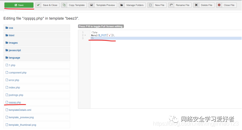Click the javascript folder icon
This screenshot has width=242, height=130.
(7, 50)
